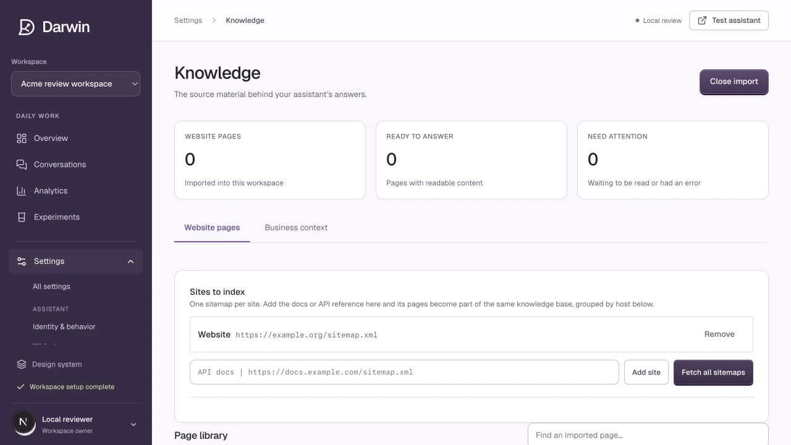Click the Analytics bar chart icon

click(x=22, y=191)
